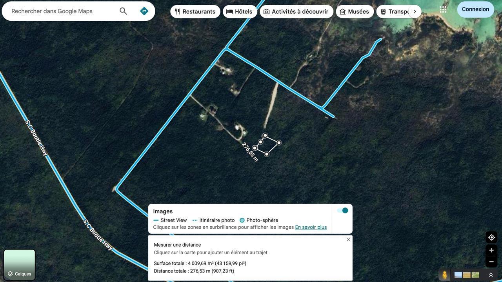Image resolution: width=502 pixels, height=282 pixels.
Task: Close the Mesurer une distance panel
Action: pos(348,240)
